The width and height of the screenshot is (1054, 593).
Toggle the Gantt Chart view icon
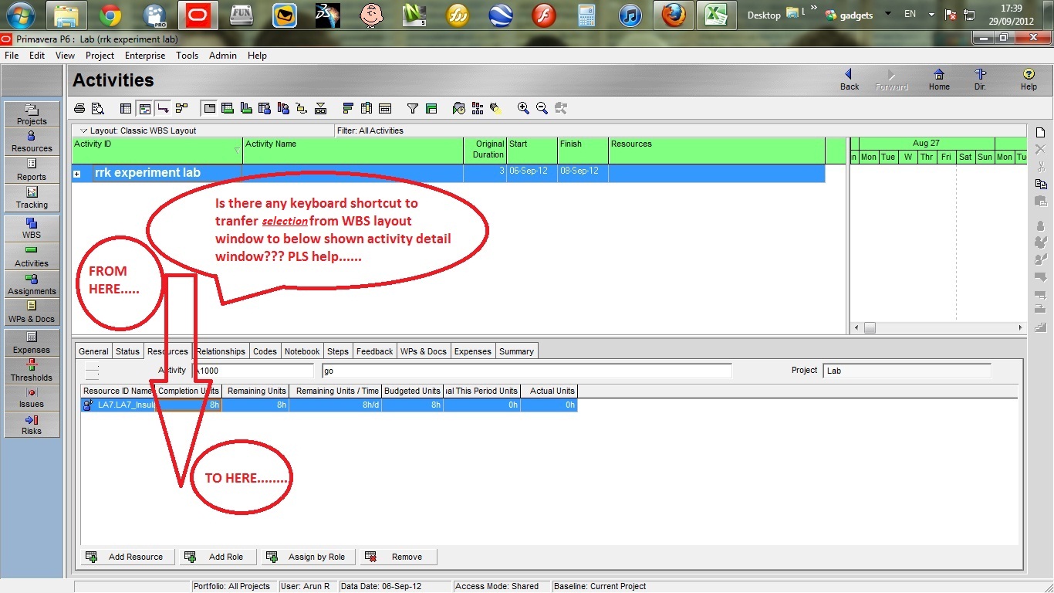(144, 108)
